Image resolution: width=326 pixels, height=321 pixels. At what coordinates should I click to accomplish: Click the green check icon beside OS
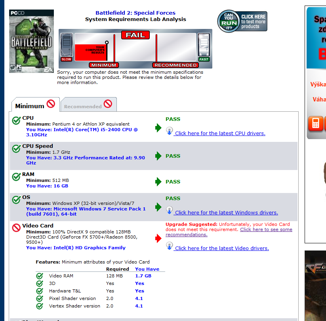pos(16,199)
